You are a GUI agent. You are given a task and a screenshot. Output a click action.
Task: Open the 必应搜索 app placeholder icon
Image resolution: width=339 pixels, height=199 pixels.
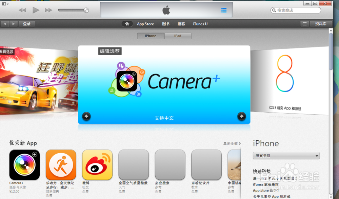point(170,165)
